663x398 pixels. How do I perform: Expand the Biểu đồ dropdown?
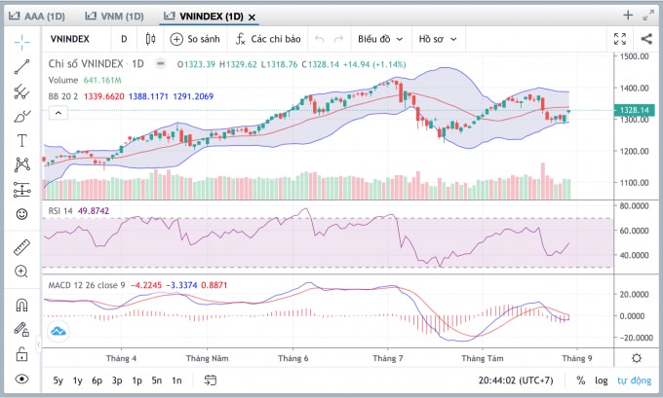coord(380,39)
